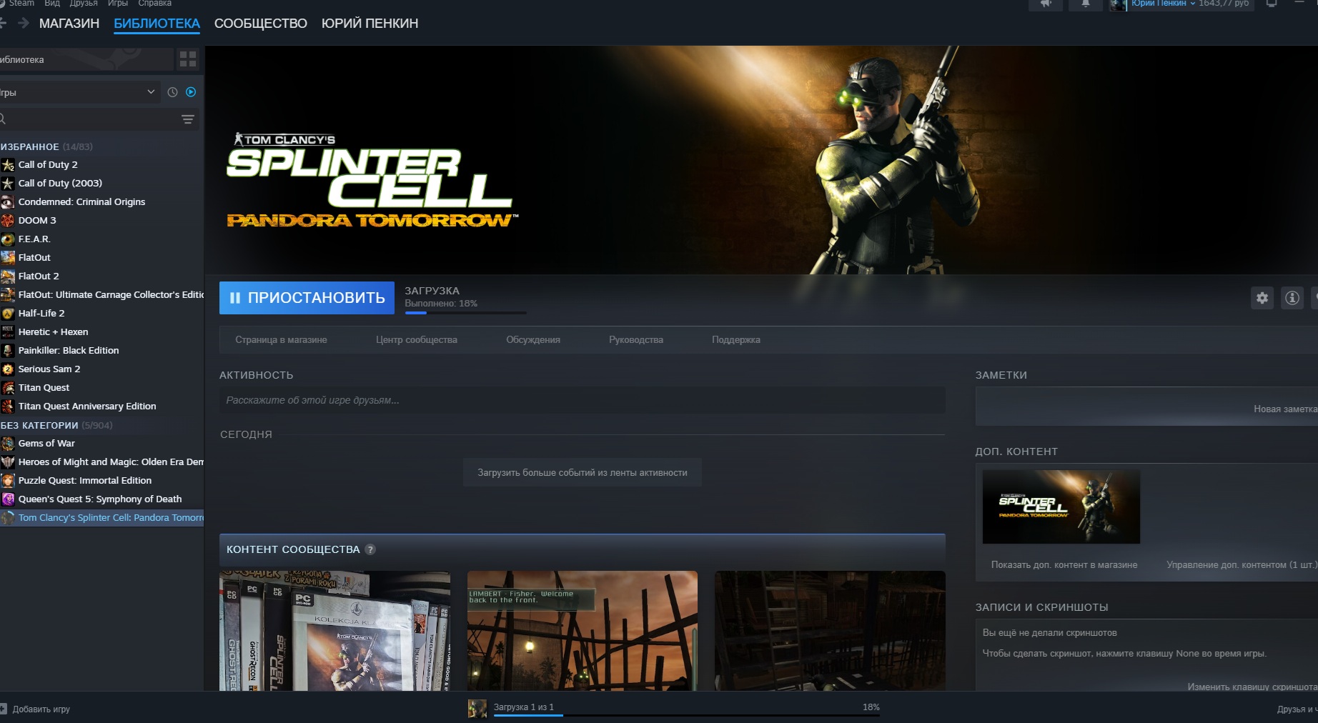This screenshot has width=1318, height=723.
Task: Open the game boxes community content thumbnail
Action: [x=335, y=630]
